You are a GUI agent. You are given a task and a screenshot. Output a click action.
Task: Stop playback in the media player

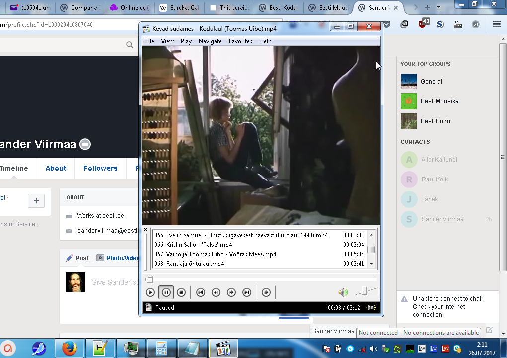pos(181,292)
